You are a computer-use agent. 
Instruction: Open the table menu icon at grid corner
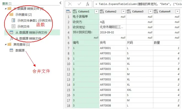click(68, 12)
